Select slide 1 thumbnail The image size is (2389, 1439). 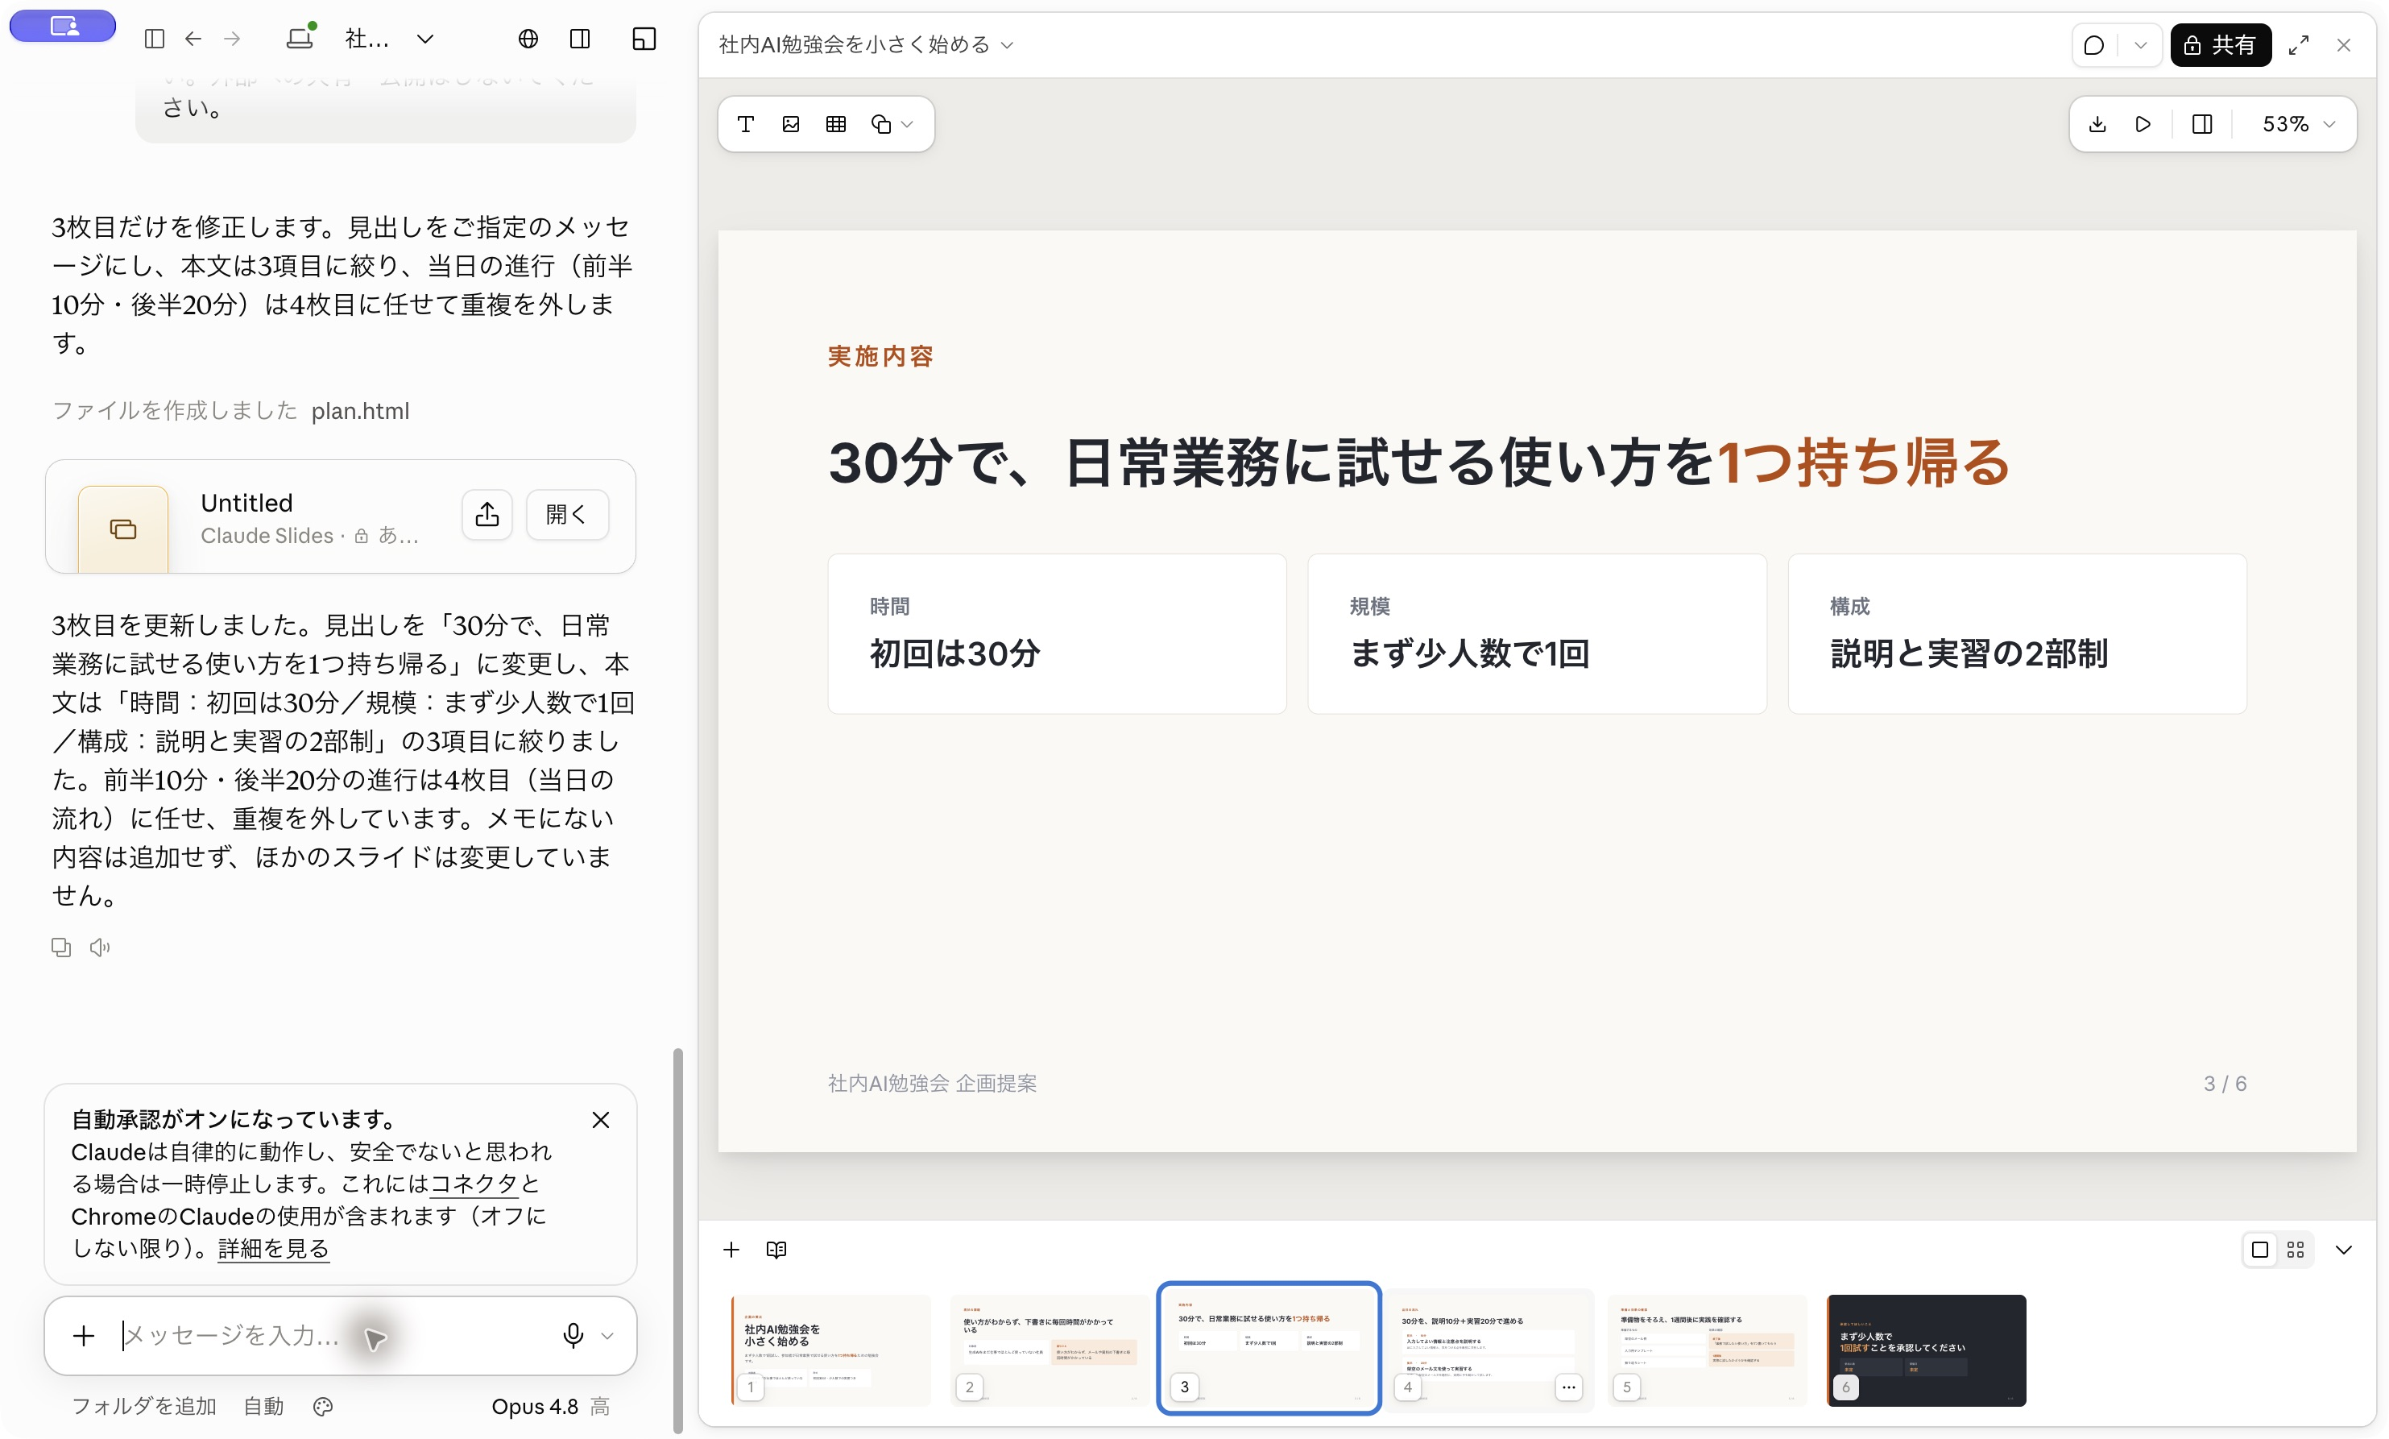[x=830, y=1350]
